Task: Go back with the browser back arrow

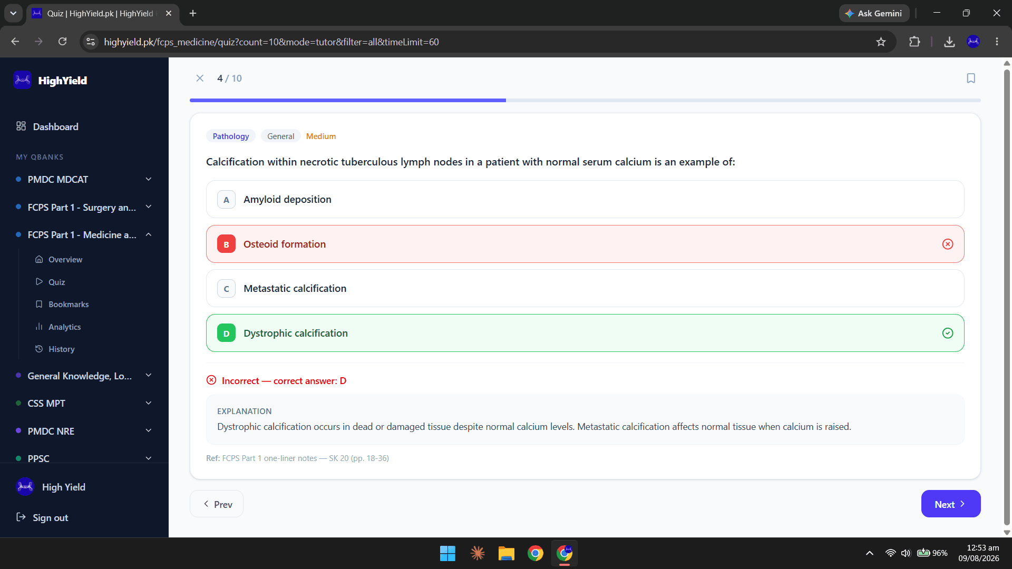Action: click(15, 42)
